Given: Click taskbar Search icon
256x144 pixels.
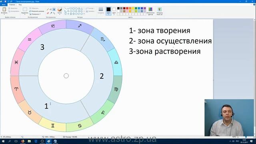Looking at the screenshot, I should coord(10,141).
